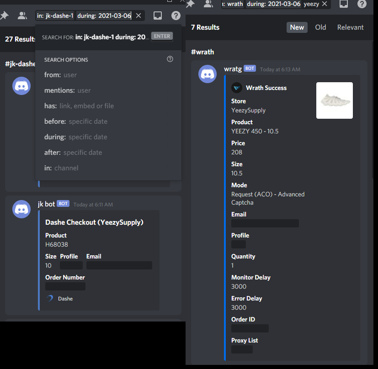Select the 'before: specific date' option
The width and height of the screenshot is (378, 369).
coord(108,121)
